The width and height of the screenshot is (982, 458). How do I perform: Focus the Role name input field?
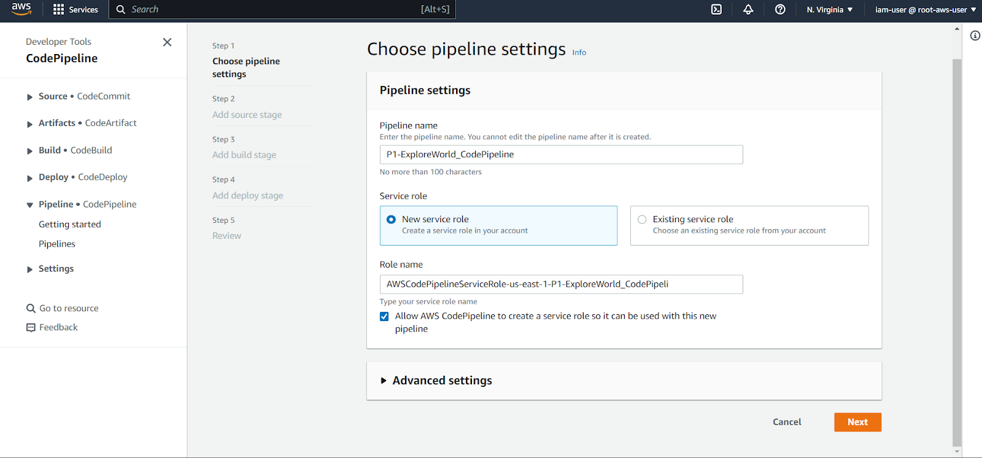click(x=561, y=284)
